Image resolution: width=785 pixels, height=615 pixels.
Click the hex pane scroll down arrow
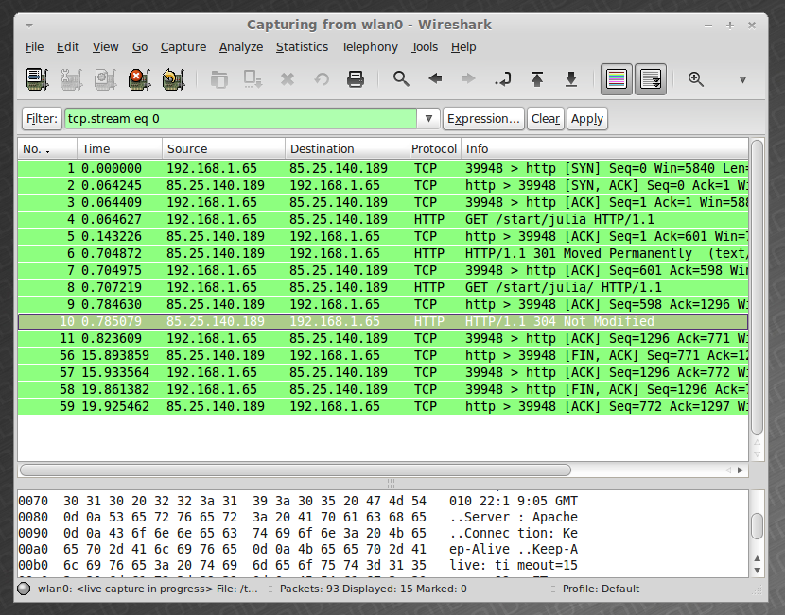click(757, 571)
